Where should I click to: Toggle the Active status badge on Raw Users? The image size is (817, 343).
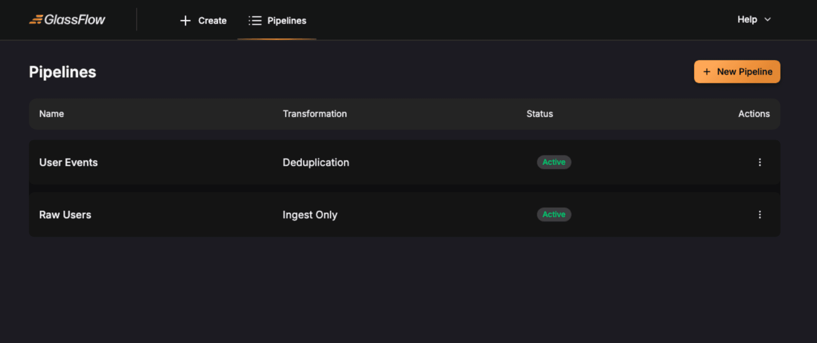(x=553, y=214)
